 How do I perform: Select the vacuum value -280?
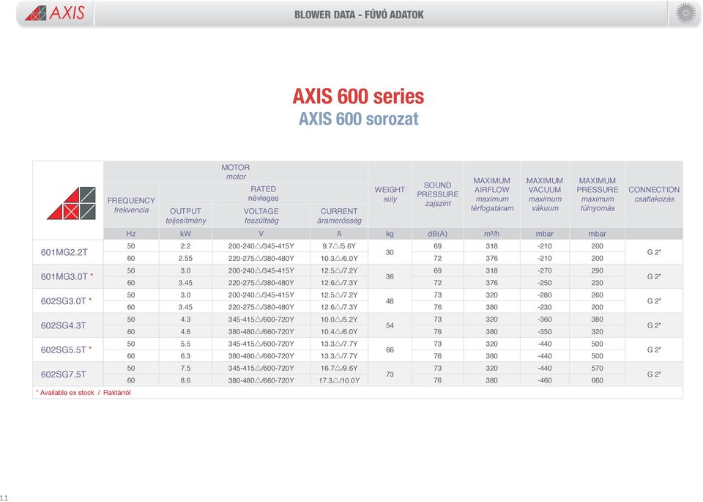(544, 295)
